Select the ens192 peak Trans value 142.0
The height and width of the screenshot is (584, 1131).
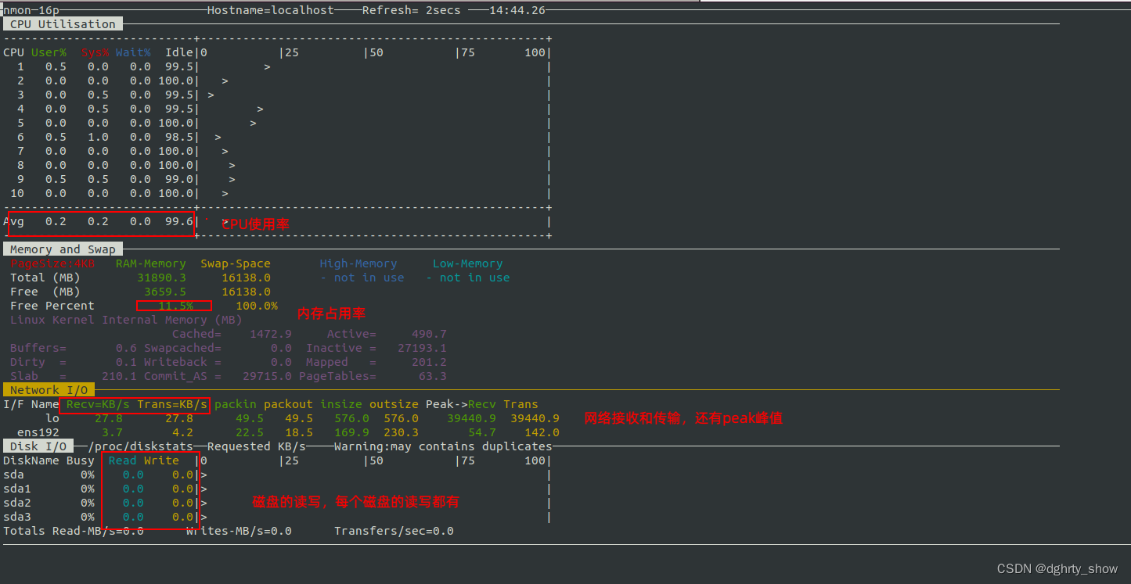pyautogui.click(x=542, y=432)
